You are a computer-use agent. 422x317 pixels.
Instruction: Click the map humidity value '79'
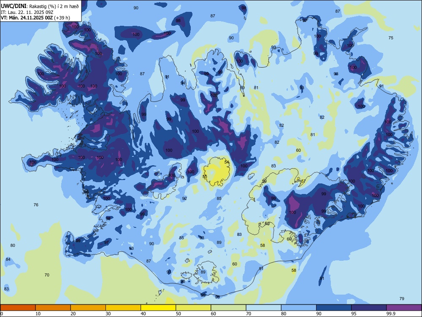click(402, 299)
